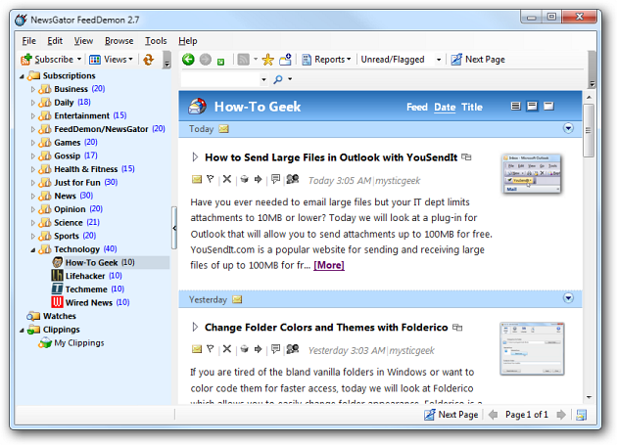Mark Yesterday group read via envelope icon
Viewport: 617px width, 445px height.
[x=237, y=299]
